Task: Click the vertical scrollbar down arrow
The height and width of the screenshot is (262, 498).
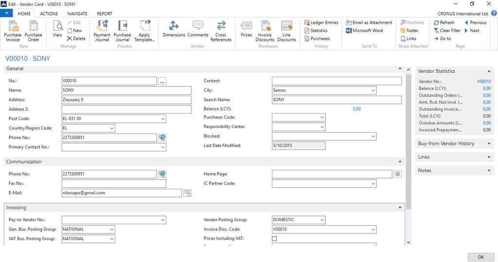Action: (x=409, y=243)
